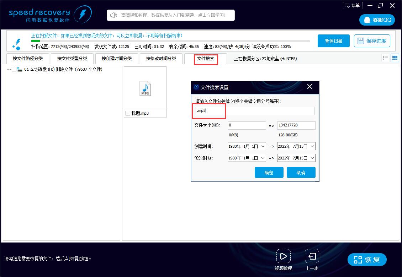Click the 发现文件数: 12125 status text
The height and width of the screenshot is (277, 402).
click(111, 47)
